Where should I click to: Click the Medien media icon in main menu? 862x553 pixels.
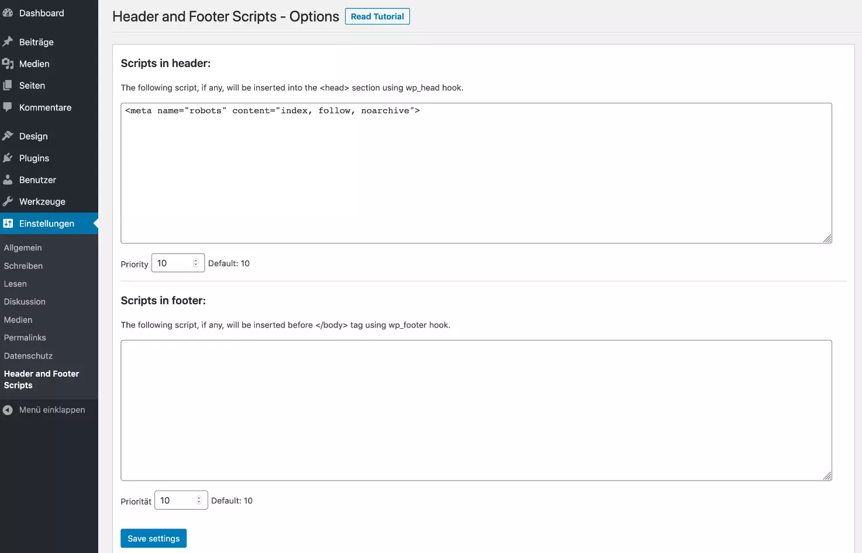point(8,64)
